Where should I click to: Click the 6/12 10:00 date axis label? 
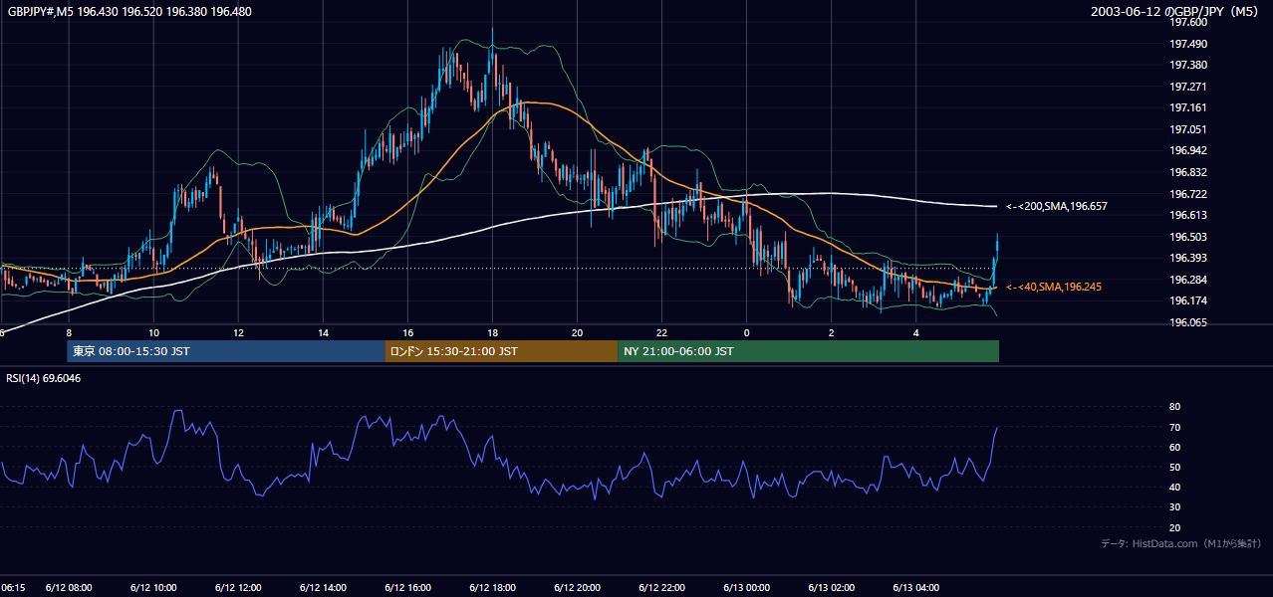tap(153, 587)
